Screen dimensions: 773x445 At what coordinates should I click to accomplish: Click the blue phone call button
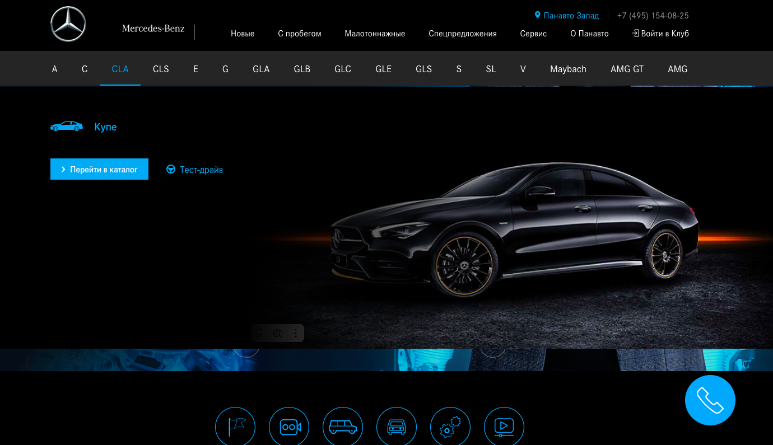710,400
